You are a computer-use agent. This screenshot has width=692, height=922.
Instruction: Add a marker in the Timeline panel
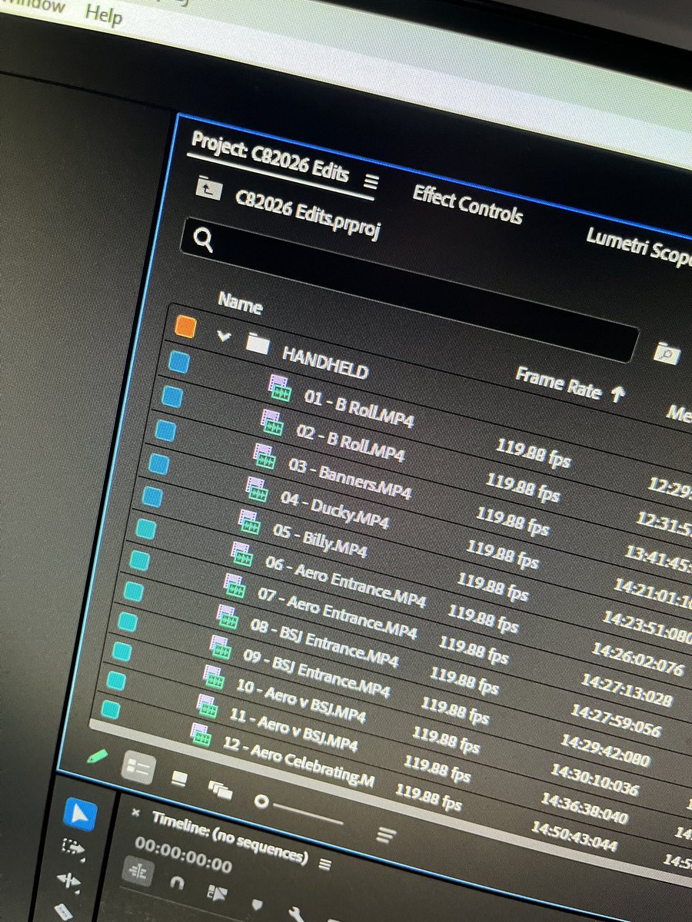[x=256, y=907]
